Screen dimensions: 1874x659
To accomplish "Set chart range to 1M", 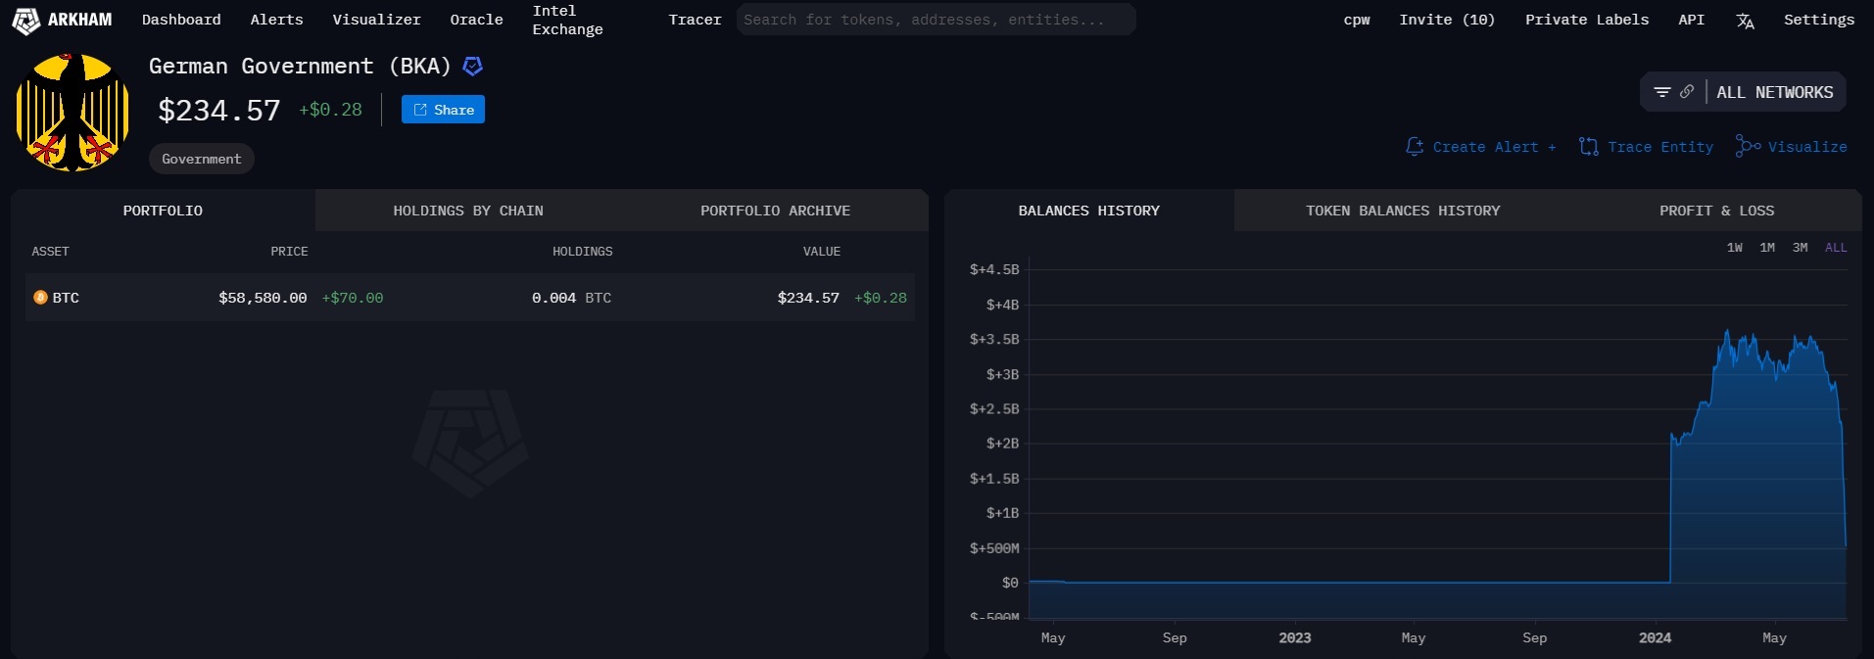I will pos(1767,248).
